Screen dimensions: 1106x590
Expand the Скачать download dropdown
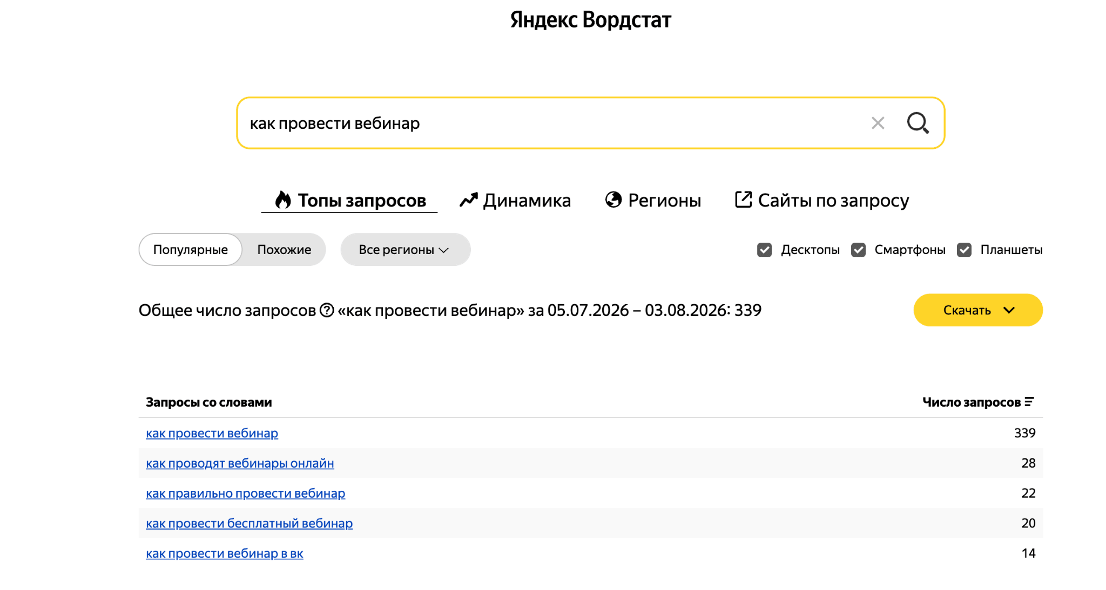[x=977, y=310]
